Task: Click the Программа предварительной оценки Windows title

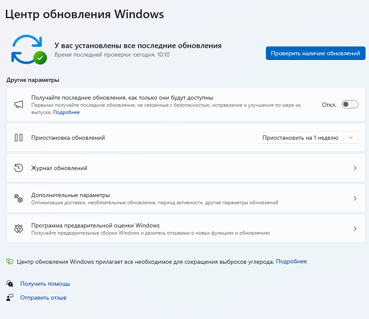Action: coord(95,225)
